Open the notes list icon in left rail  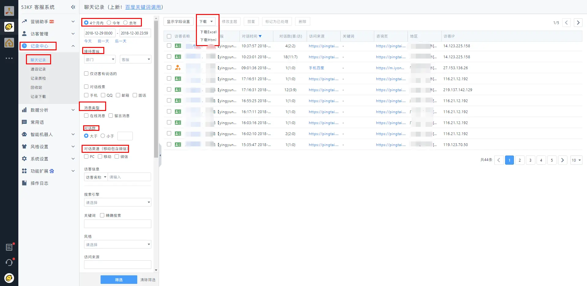tap(9, 247)
